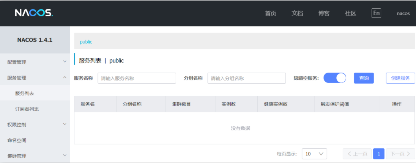
Task: Toggle the 隐藏空服务 switch
Action: tap(335, 78)
